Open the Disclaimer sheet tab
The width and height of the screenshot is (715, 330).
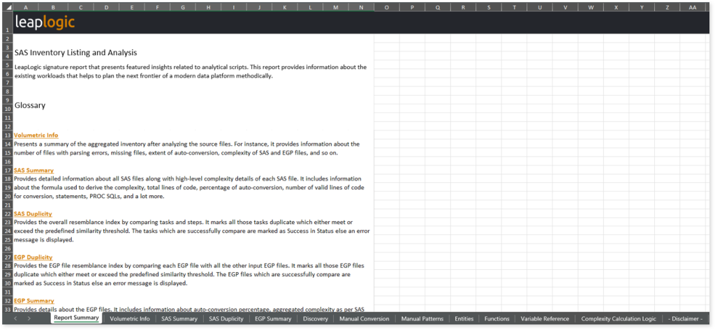pos(685,319)
